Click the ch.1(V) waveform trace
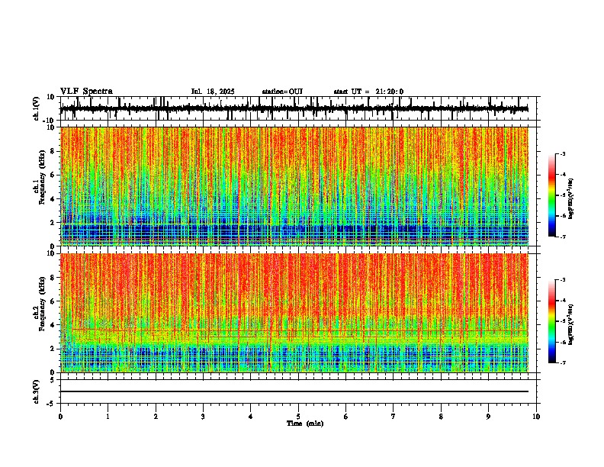Viewport: 604px width, 467px height. 294,108
